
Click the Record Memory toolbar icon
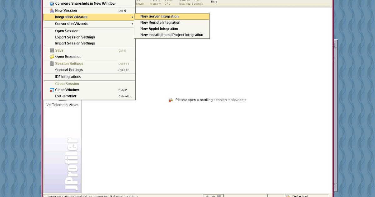coord(155,1)
